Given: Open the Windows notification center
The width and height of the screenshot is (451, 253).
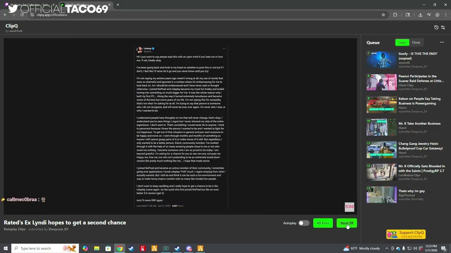Looking at the screenshot, I should [445, 248].
